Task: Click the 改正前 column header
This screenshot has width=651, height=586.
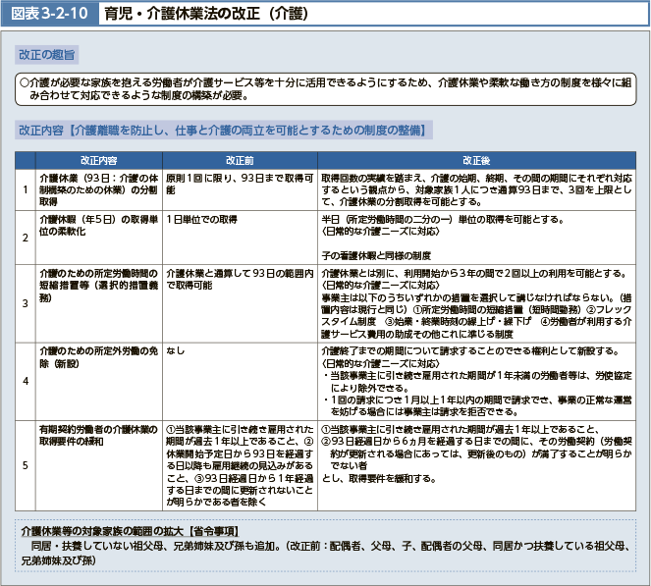Action: click(x=240, y=161)
